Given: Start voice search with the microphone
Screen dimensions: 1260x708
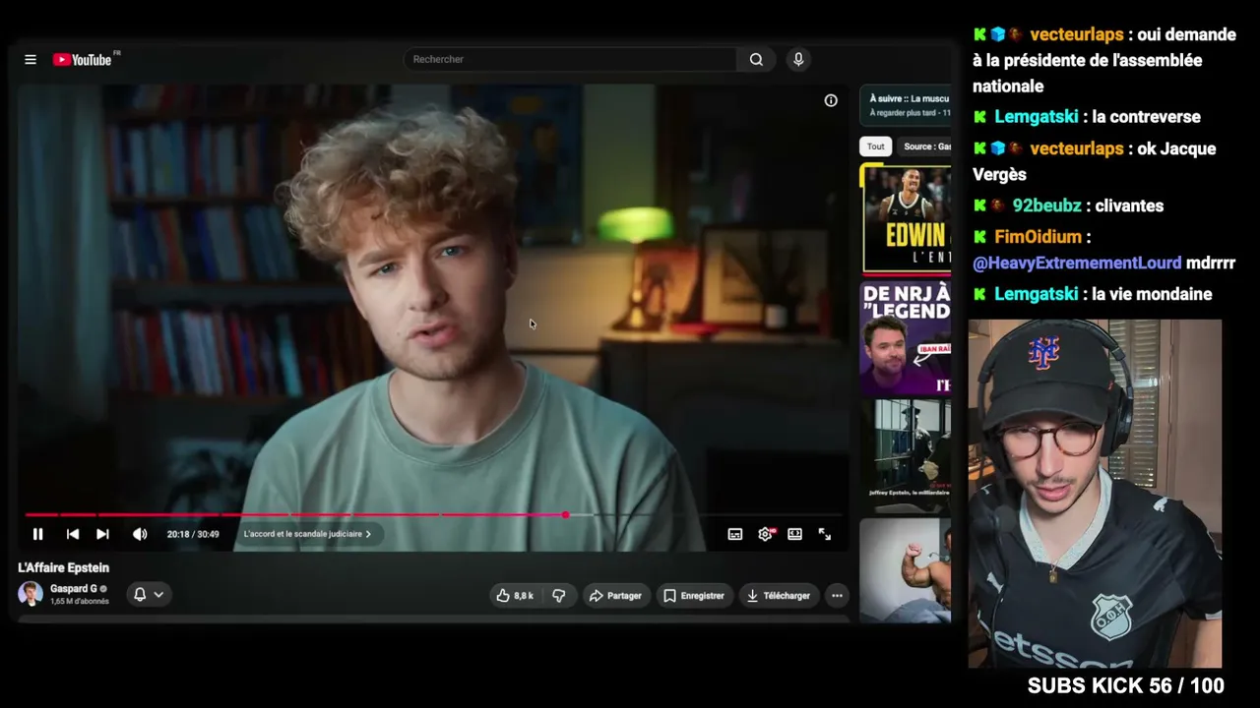Looking at the screenshot, I should (x=798, y=60).
